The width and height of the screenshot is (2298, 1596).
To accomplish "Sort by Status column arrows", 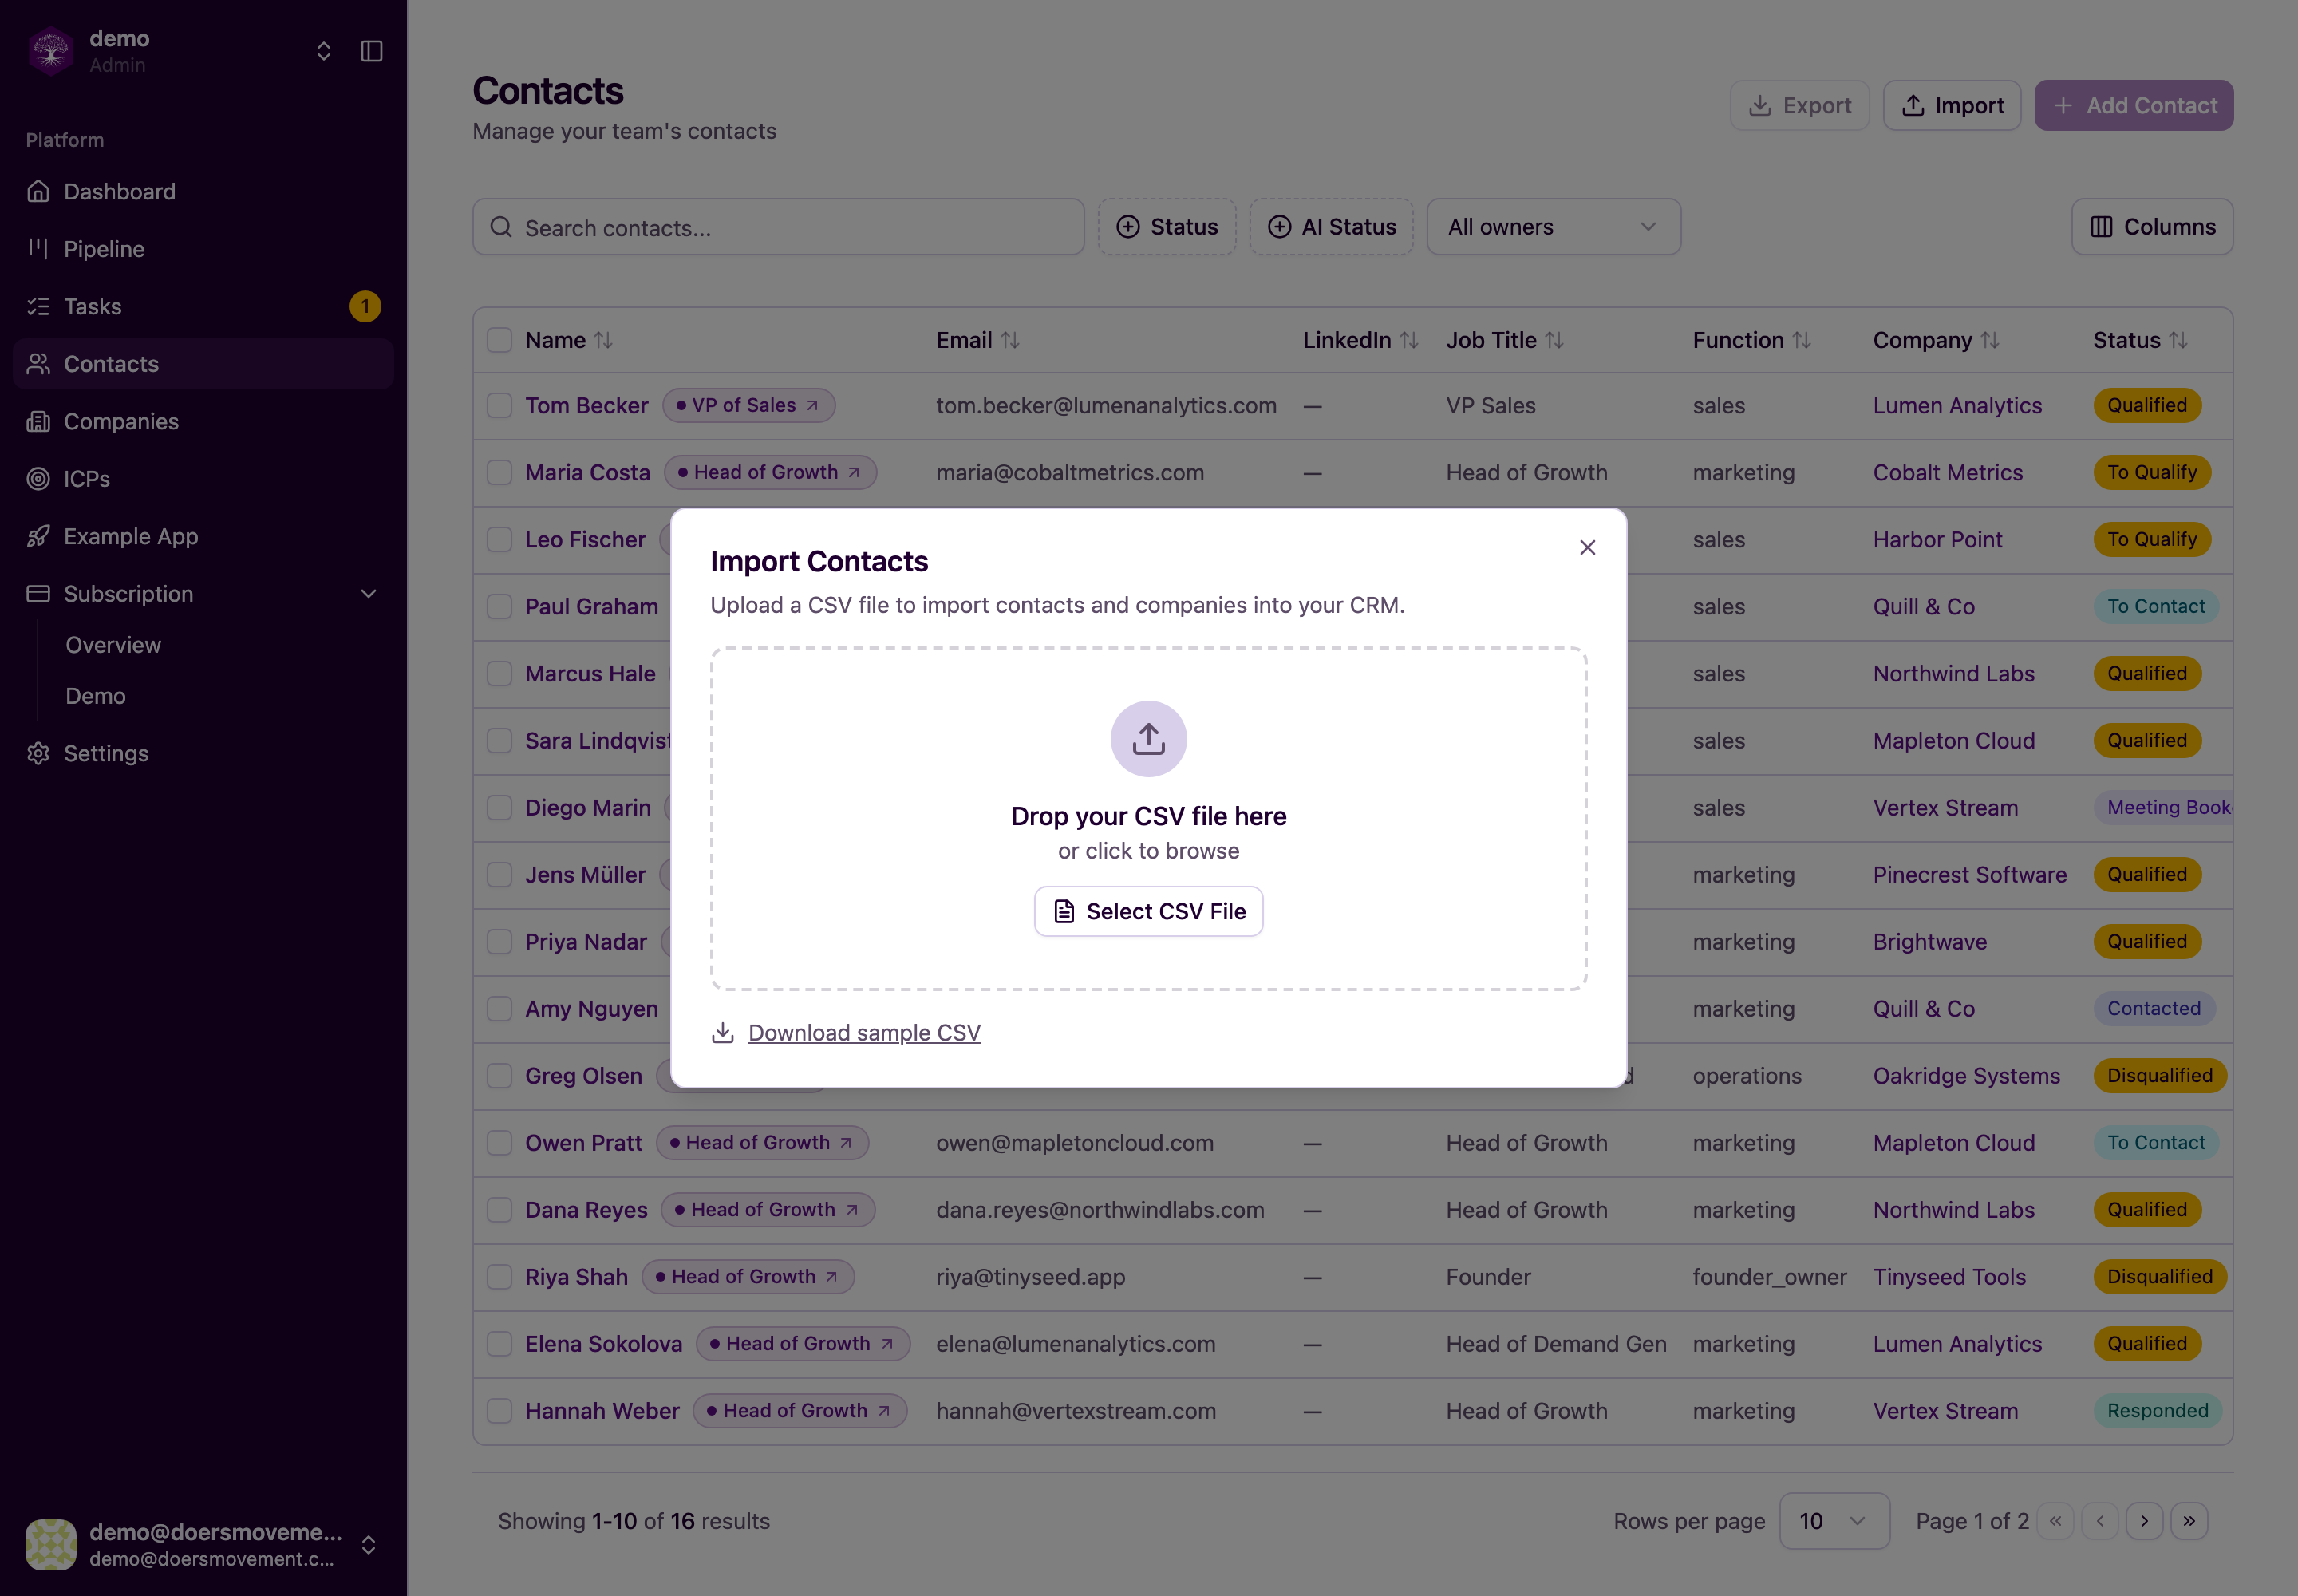I will click(2178, 340).
